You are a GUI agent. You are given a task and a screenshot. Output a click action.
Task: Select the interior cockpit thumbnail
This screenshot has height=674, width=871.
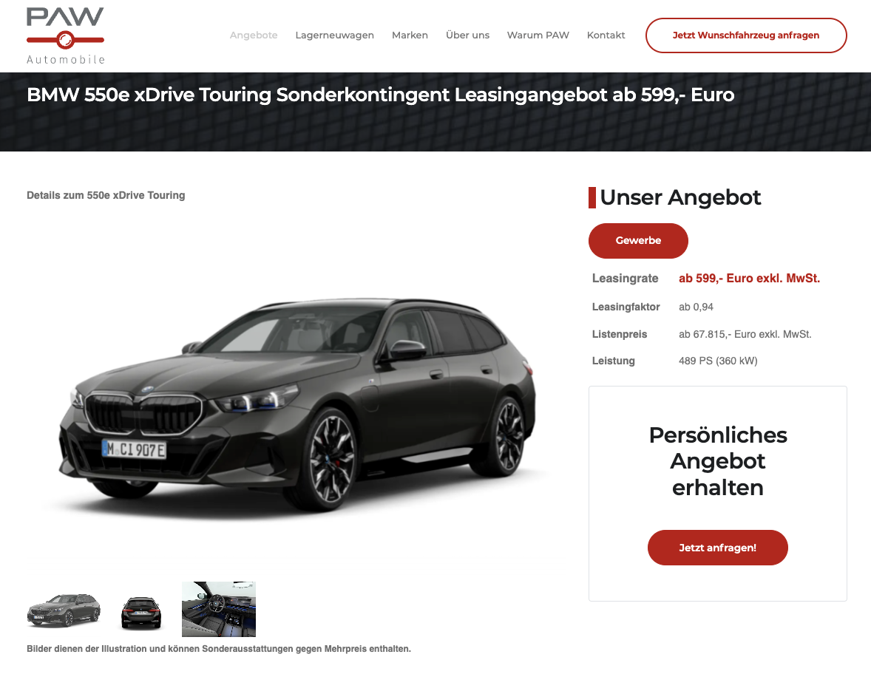219,609
